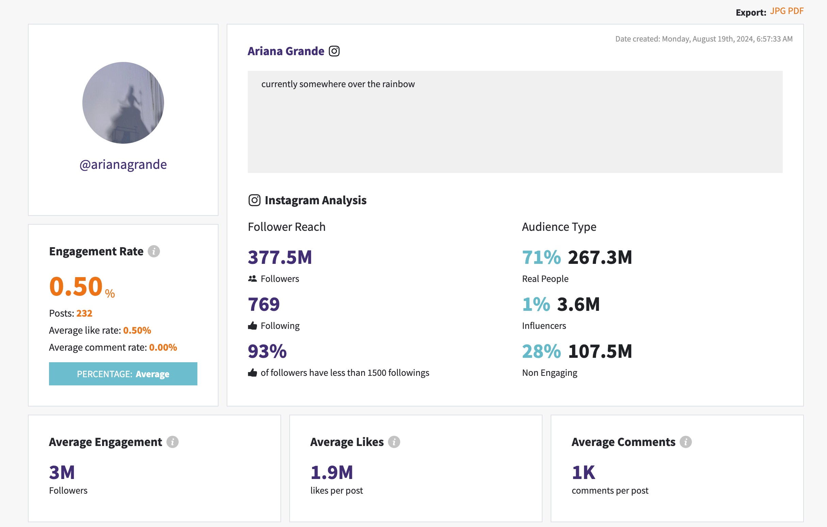Click the 3.6M influencers count
Screen dimensions: 827x527
pyautogui.click(x=578, y=304)
